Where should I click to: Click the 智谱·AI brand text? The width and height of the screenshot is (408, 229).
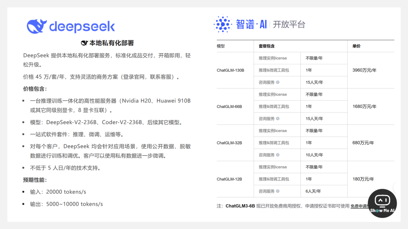pyautogui.click(x=251, y=25)
